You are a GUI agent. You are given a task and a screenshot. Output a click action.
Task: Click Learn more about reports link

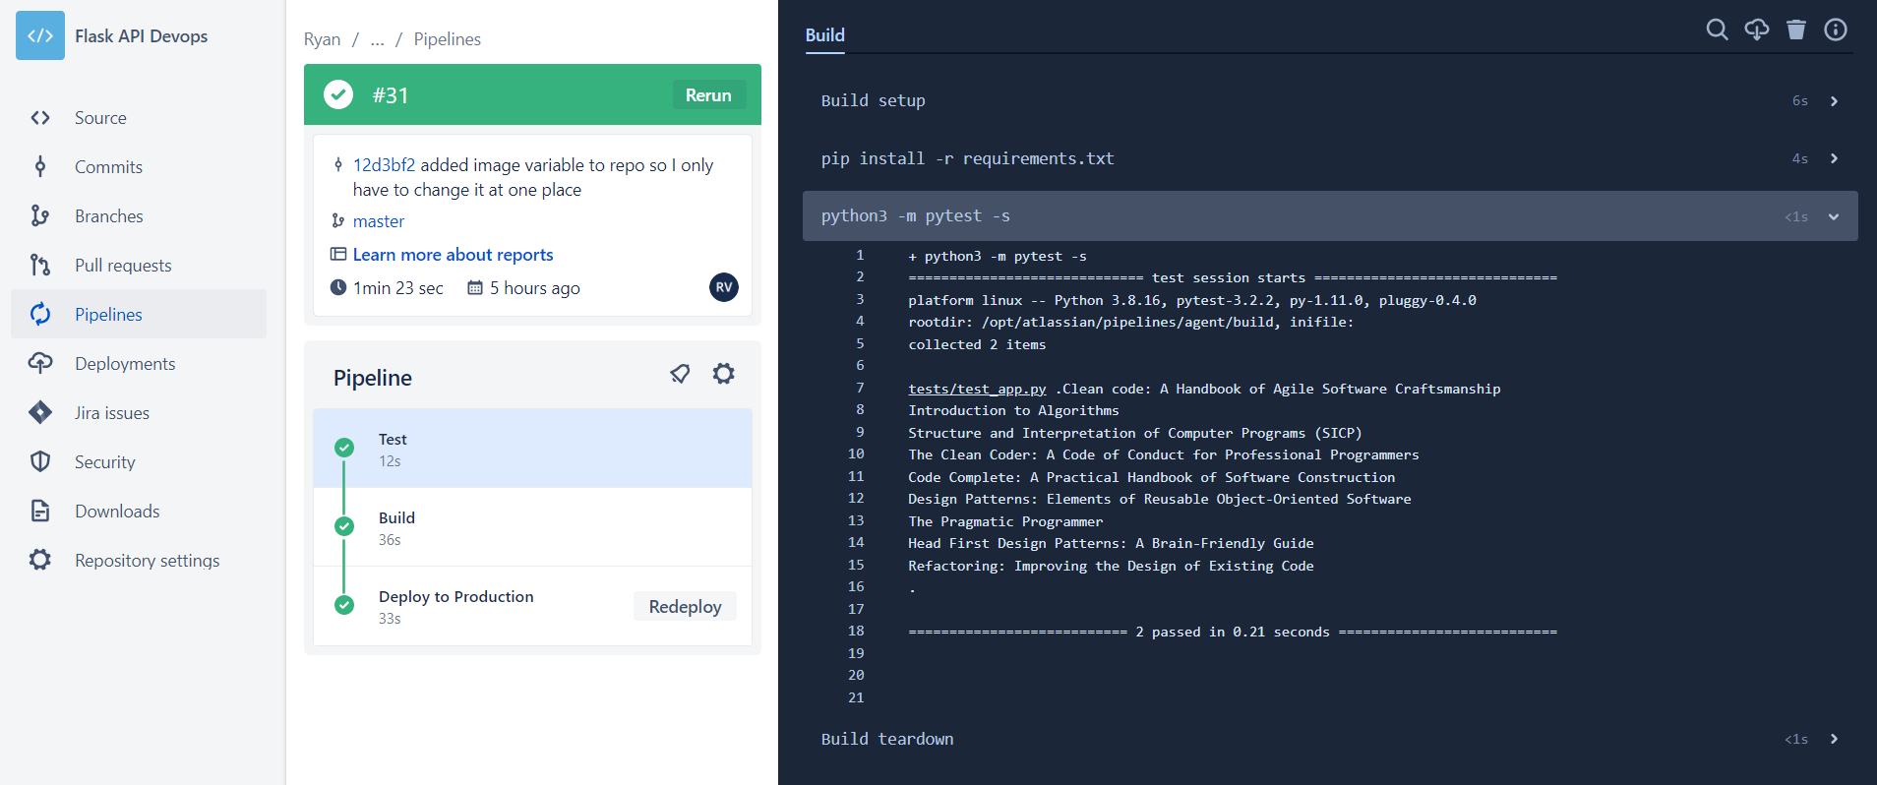453,255
